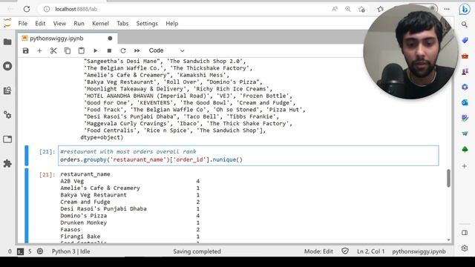The width and height of the screenshot is (475, 267).
Task: Click the Mode: Edit status indicator
Action: (x=318, y=251)
